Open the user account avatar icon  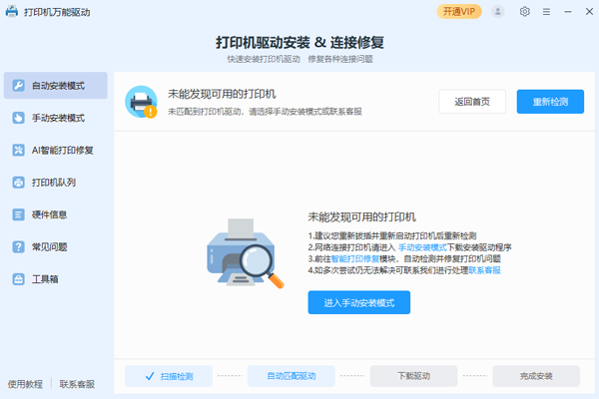(x=497, y=12)
